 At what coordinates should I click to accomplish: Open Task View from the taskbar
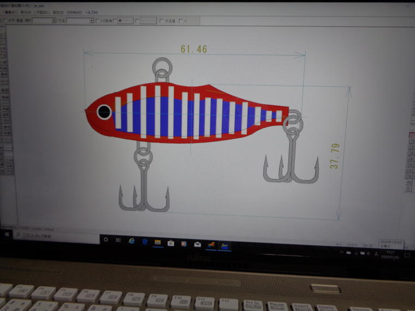(118, 240)
